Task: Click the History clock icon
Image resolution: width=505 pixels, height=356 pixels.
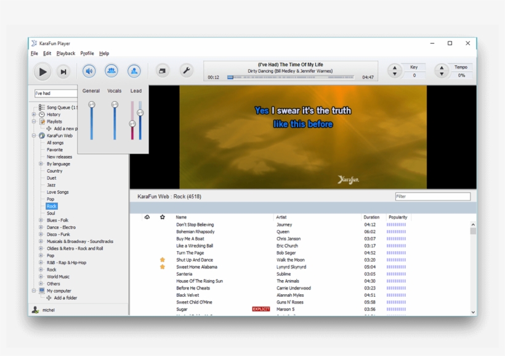Action: pos(42,114)
